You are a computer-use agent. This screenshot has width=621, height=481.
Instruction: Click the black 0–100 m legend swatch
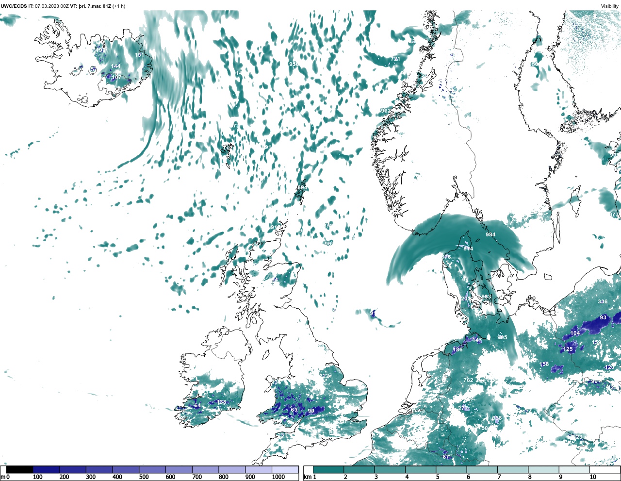tap(20, 470)
